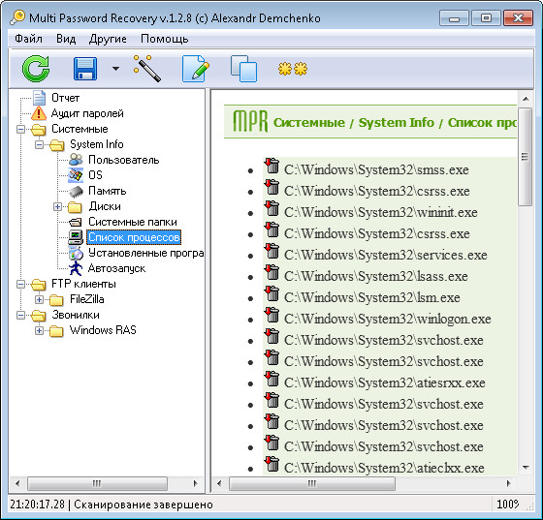This screenshot has width=543, height=520.
Task: Collapse the Системные folder
Action: click(x=20, y=130)
